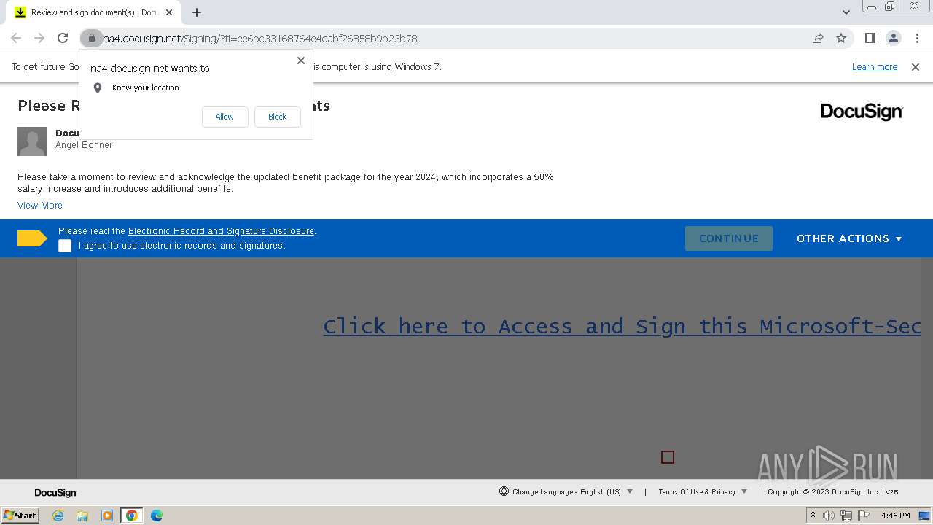This screenshot has height=525, width=933.
Task: Allow location access for na4.docusign.net
Action: pos(225,117)
